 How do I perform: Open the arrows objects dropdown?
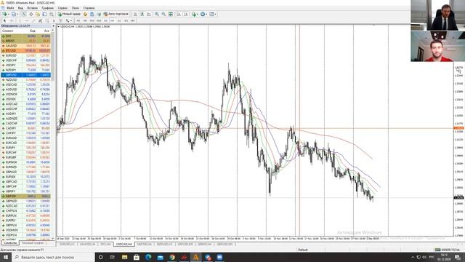click(x=68, y=20)
